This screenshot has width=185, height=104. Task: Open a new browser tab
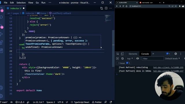pos(164,3)
